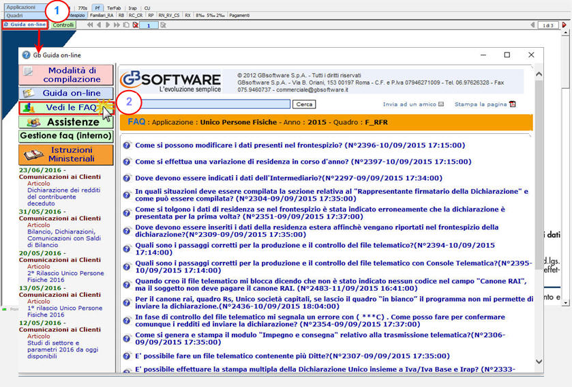572x387 pixels.
Task: Select the Pf application tab
Action: point(97,8)
